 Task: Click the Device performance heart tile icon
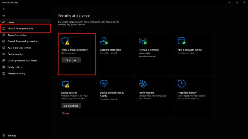pos(104,83)
